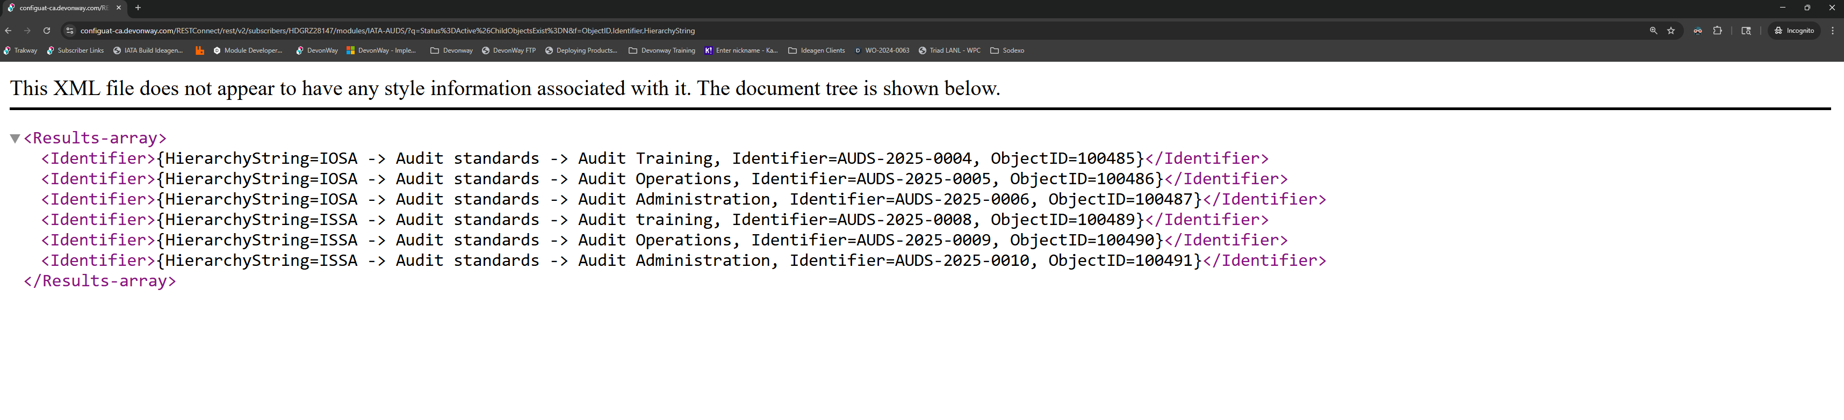Click the closing </Results-array> tag
The image size is (1844, 420).
(99, 281)
